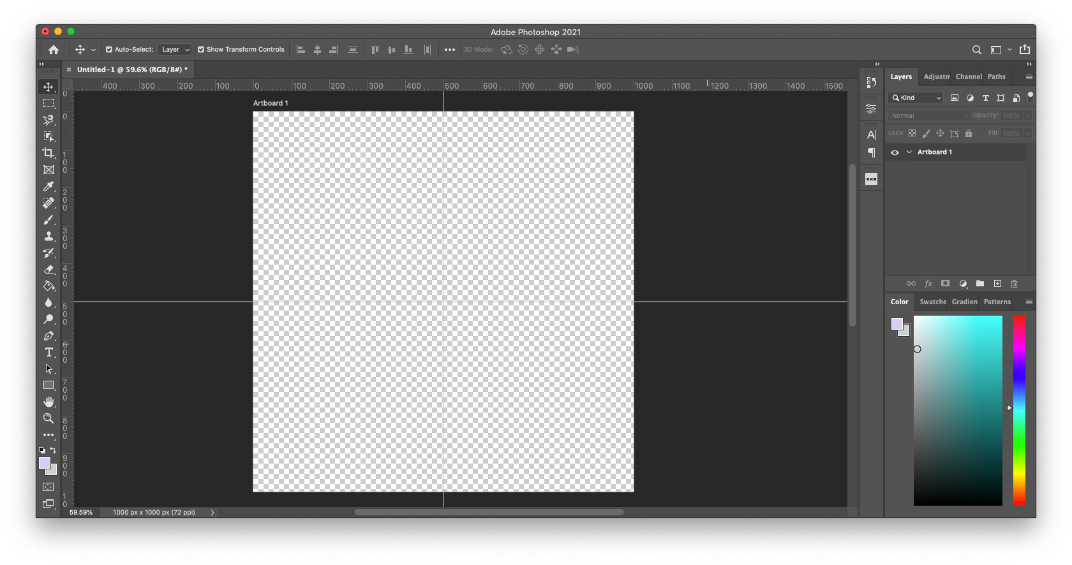
Task: Switch to the Channels tab
Action: click(x=969, y=77)
